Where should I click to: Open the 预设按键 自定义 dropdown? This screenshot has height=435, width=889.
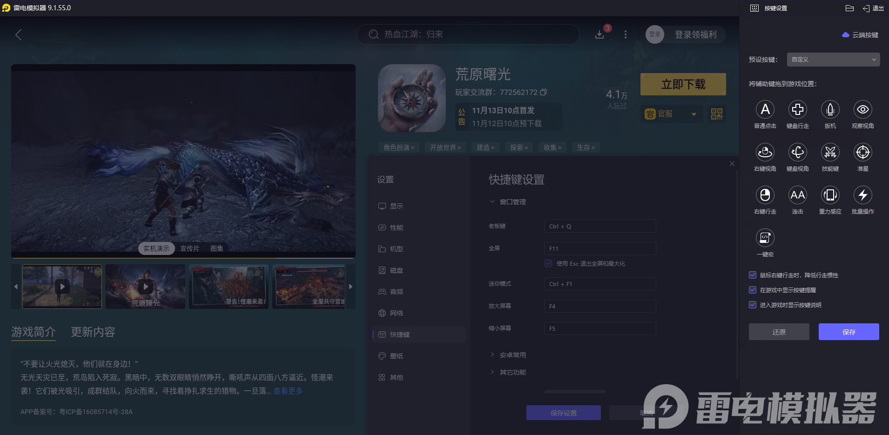click(833, 60)
